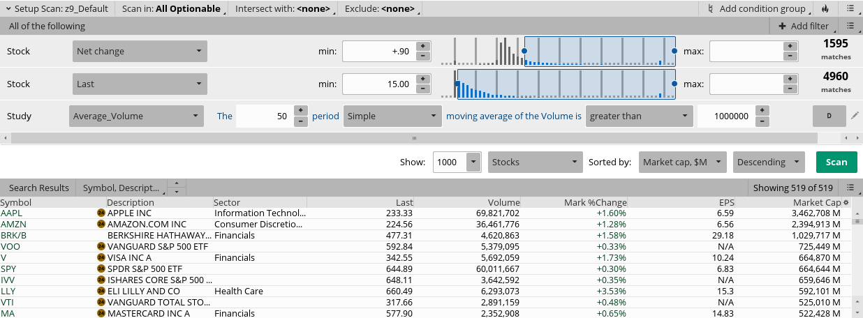Click the AAPL symbol in results

click(12, 213)
